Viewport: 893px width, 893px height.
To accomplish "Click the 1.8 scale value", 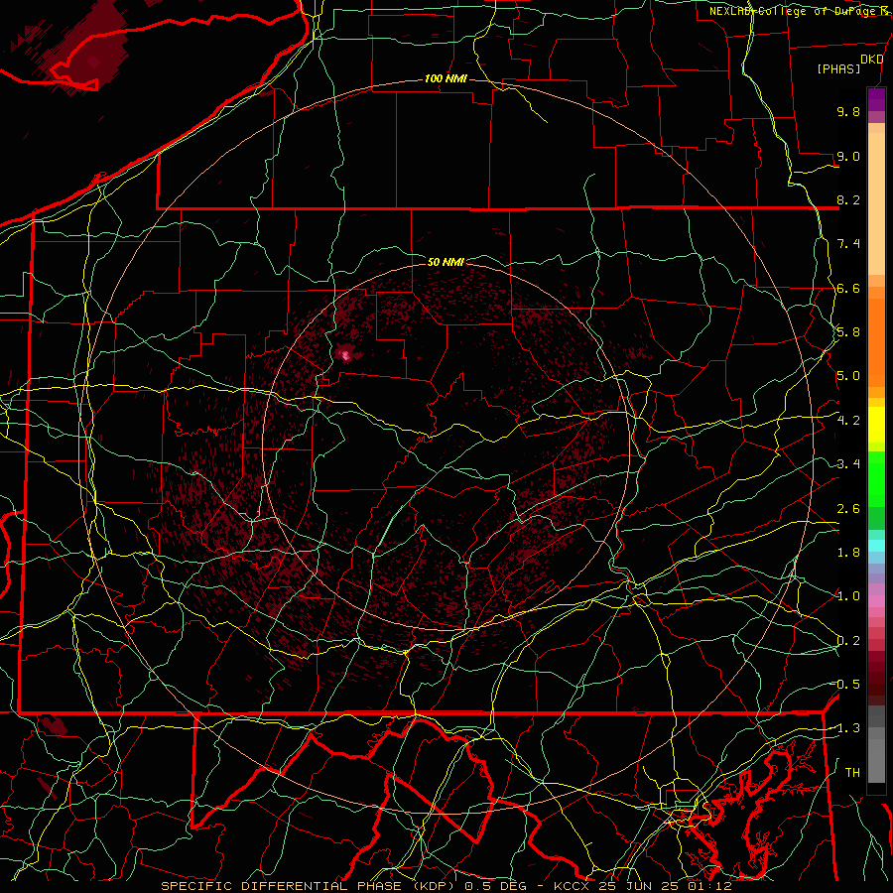I will click(x=848, y=553).
